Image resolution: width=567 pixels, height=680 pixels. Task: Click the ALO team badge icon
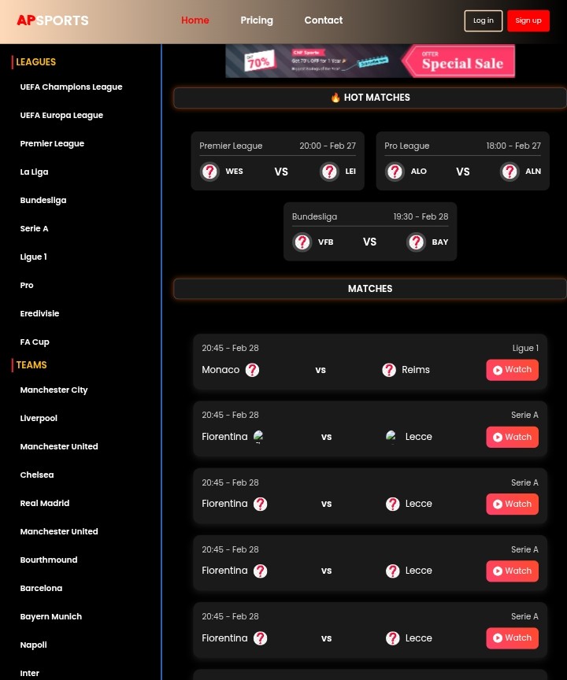pos(395,172)
